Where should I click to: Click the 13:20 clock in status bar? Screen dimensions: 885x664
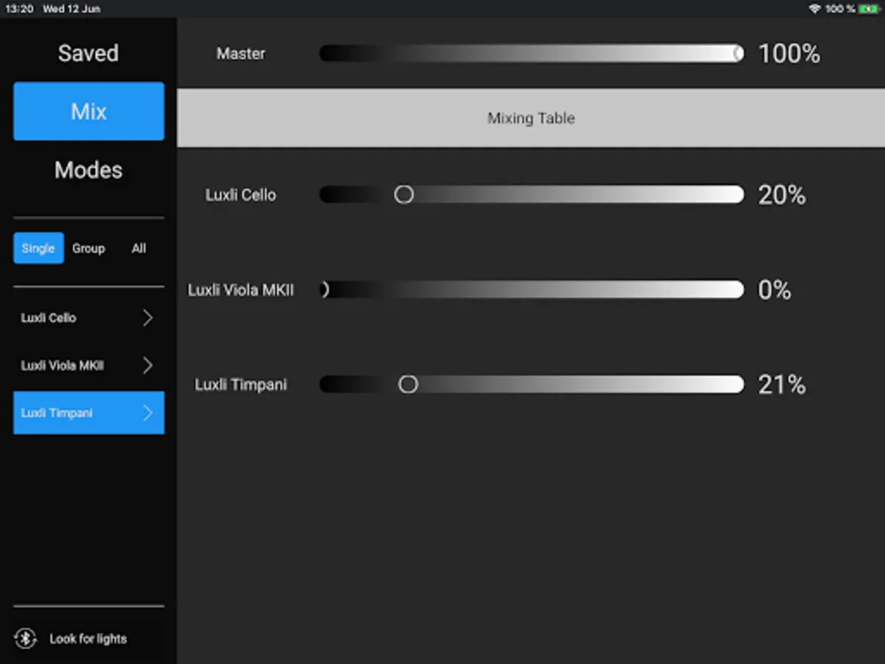(18, 9)
